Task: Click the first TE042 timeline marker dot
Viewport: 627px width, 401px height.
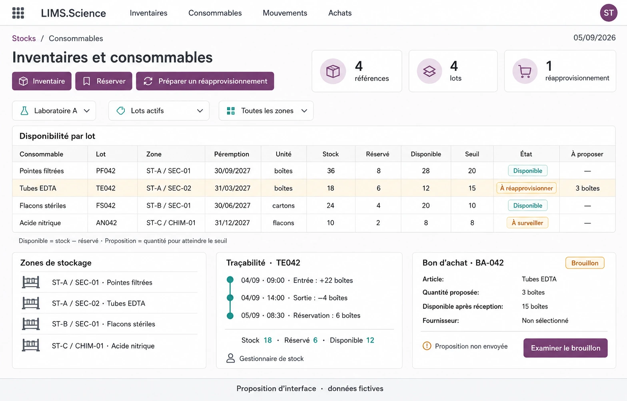Action: [230, 280]
